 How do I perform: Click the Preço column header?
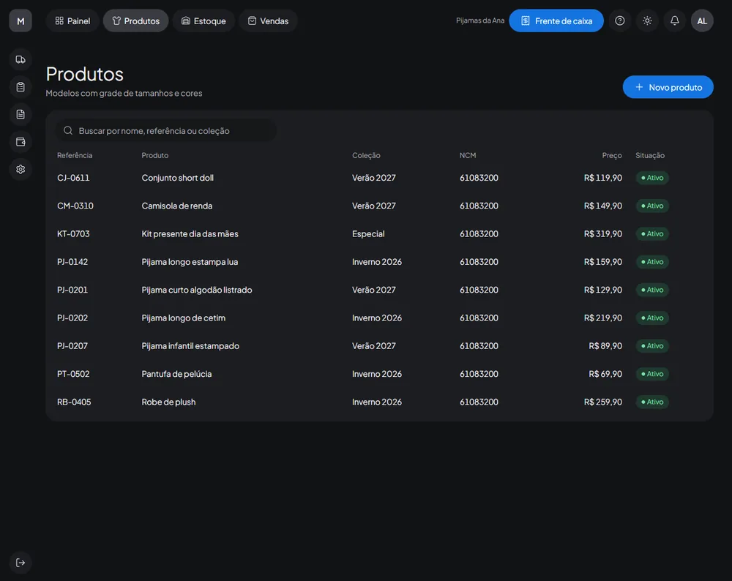tap(611, 155)
